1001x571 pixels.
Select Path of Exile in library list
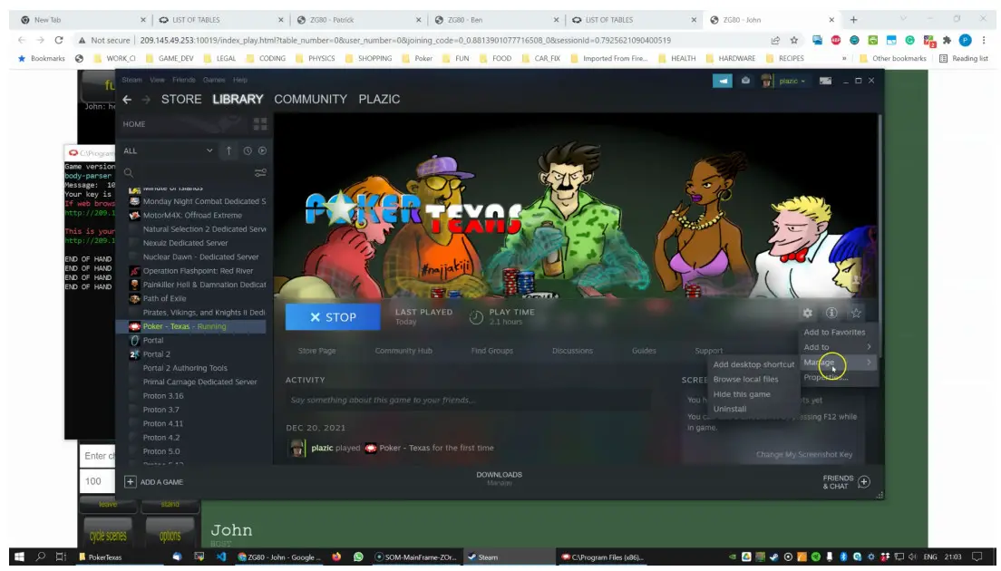pyautogui.click(x=164, y=298)
